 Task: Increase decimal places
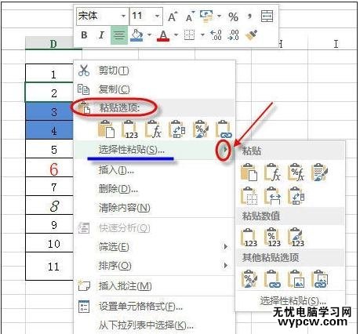(x=216, y=34)
